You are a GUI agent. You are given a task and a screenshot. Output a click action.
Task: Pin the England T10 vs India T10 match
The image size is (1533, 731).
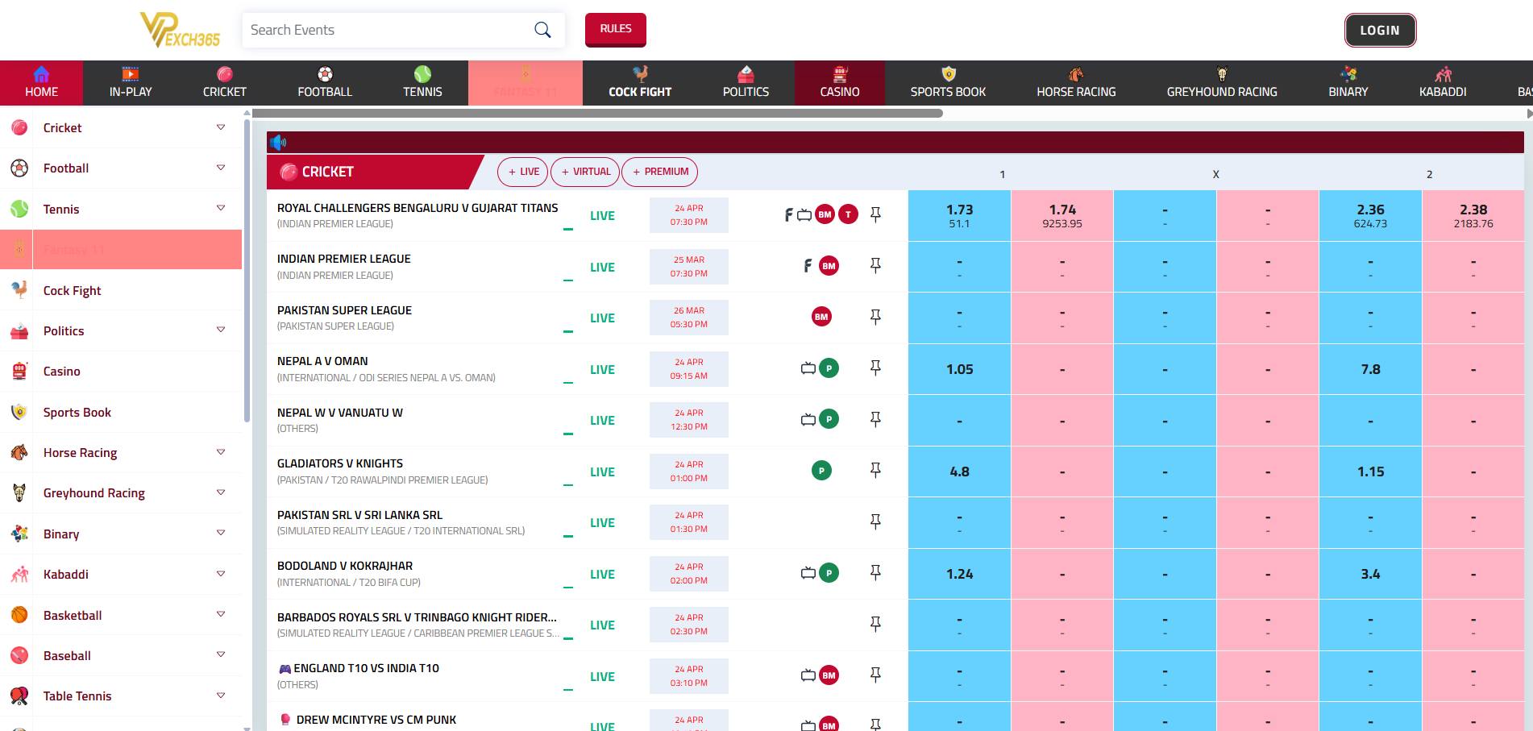click(x=875, y=675)
